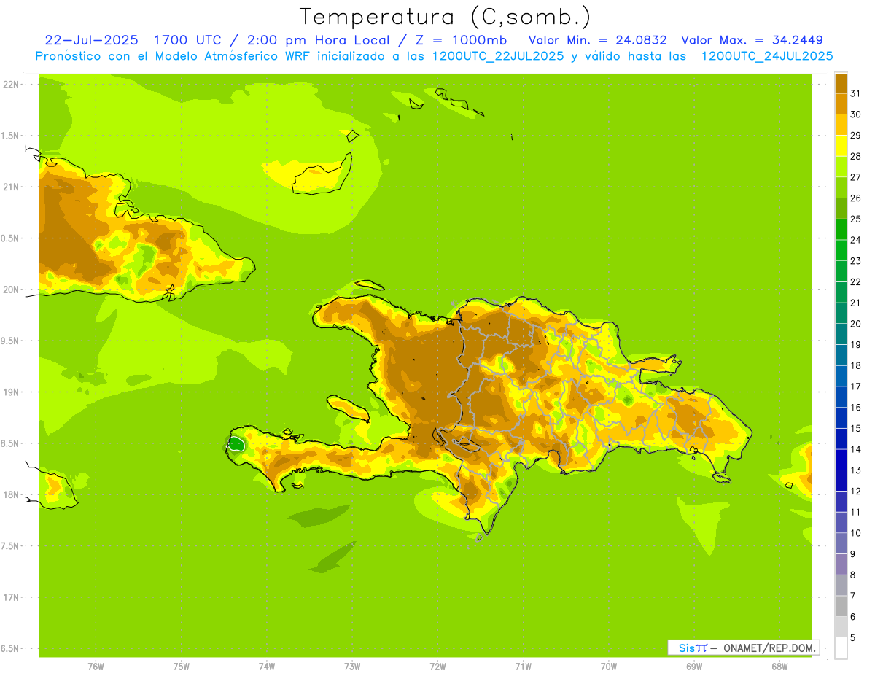The image size is (875, 676).
Task: Pick the green swatch between 26 and 27
Action: [841, 187]
